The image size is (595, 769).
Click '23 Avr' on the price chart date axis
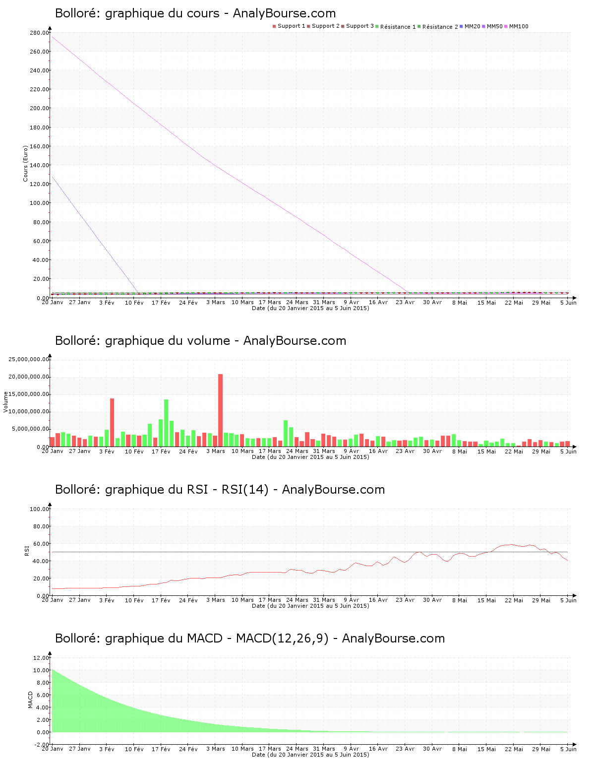click(x=405, y=302)
